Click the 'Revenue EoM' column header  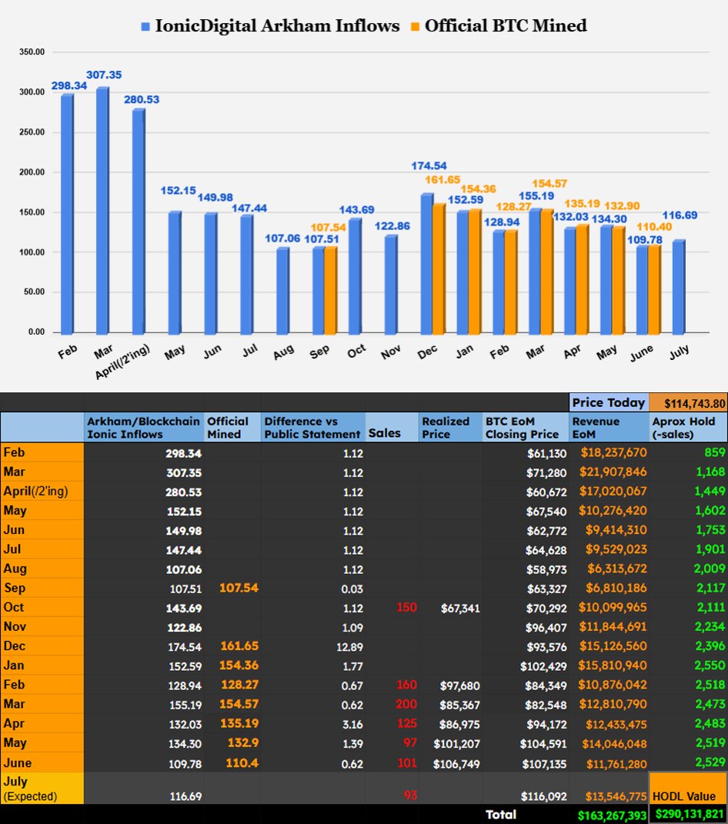tap(609, 427)
